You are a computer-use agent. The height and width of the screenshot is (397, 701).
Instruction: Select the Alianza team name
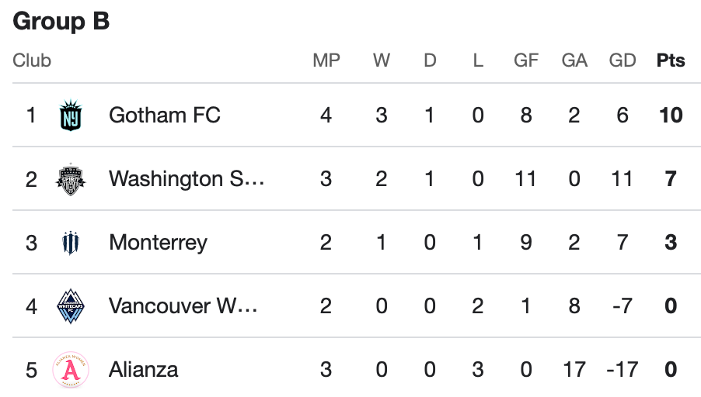pyautogui.click(x=143, y=369)
